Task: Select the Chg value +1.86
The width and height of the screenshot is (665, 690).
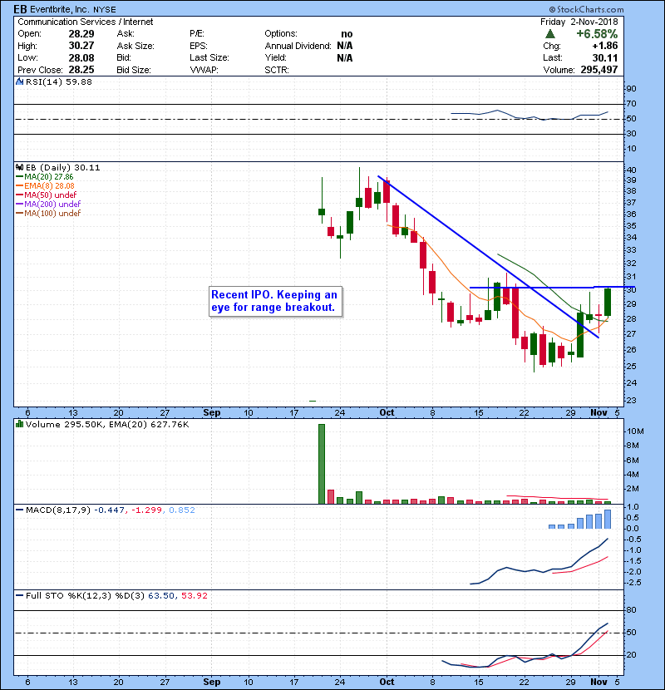Action: (604, 46)
